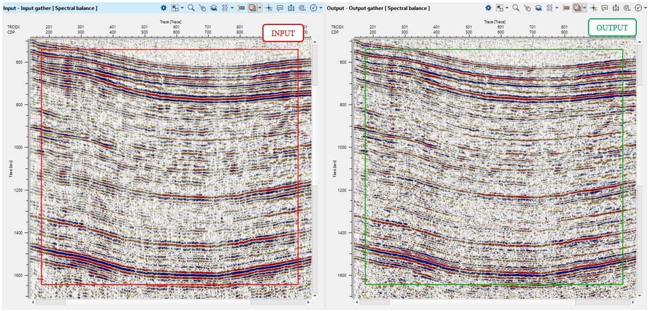Expand fit-to-window dropdown arrow in Input panel
The width and height of the screenshot is (649, 311).
point(182,8)
